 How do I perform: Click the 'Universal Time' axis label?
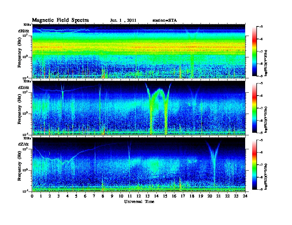(139, 201)
